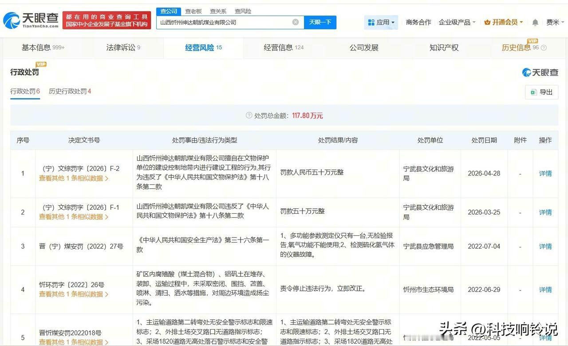Image resolution: width=568 pixels, height=346 pixels.
Task: Click document number 晋（宁）煤安罚（2022）27号
Action: click(81, 247)
